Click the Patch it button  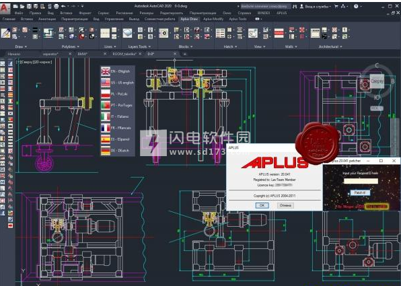tap(360, 192)
